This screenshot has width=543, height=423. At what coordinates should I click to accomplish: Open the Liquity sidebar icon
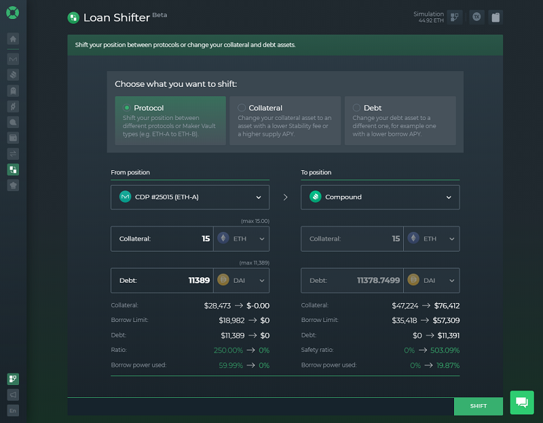click(x=13, y=122)
